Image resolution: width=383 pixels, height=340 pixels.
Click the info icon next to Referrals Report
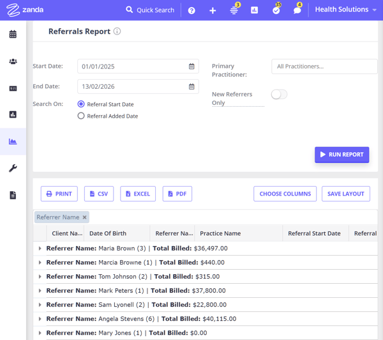117,31
